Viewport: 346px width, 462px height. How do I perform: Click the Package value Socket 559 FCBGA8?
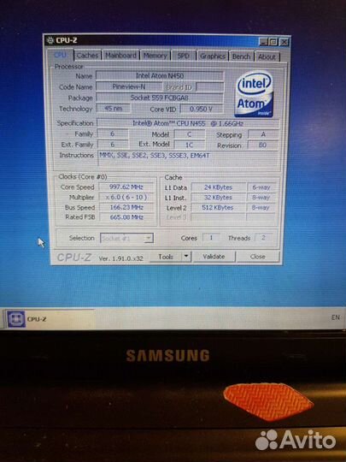(160, 98)
